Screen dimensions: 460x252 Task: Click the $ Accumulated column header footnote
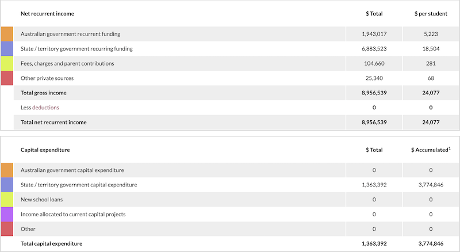(x=449, y=148)
